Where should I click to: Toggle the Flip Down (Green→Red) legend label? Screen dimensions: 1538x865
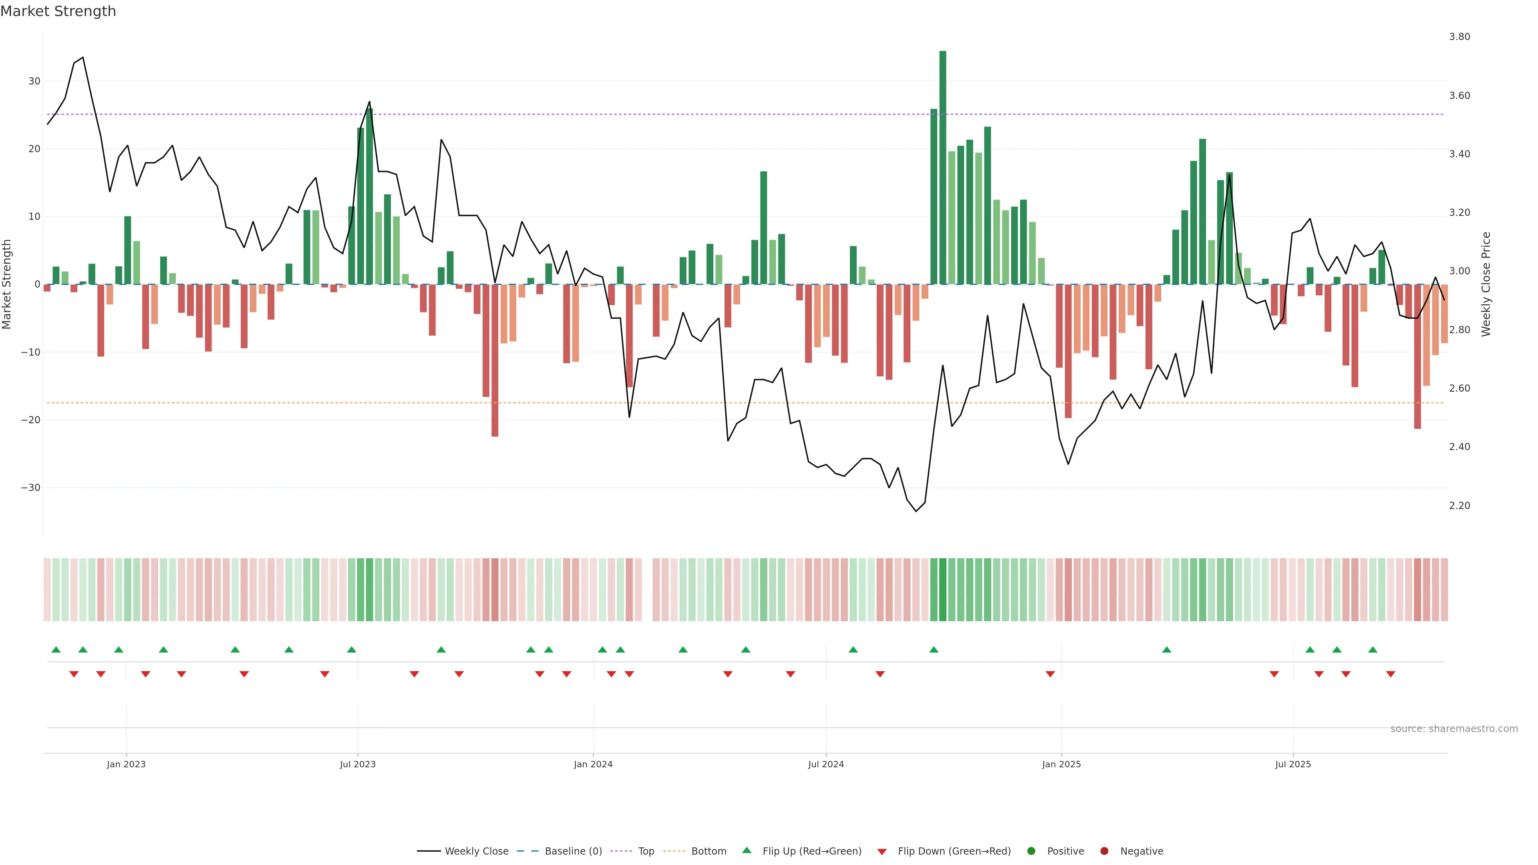[954, 851]
